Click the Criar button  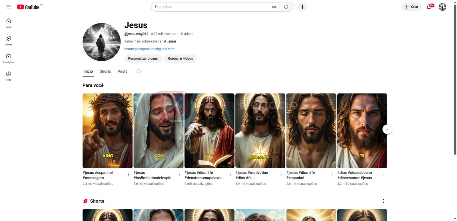pyautogui.click(x=412, y=7)
